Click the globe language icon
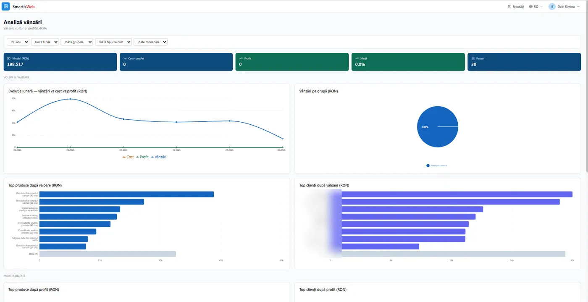 [531, 7]
